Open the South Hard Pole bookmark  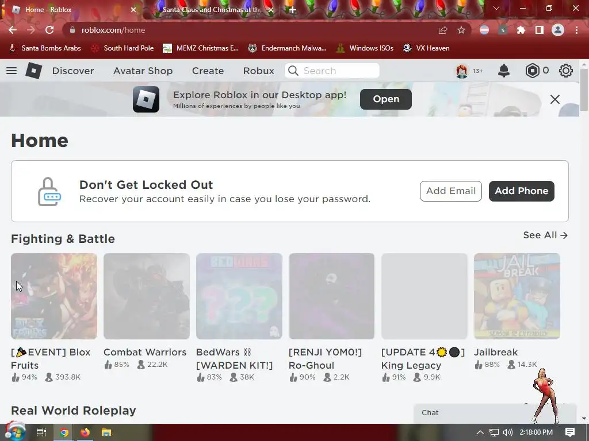click(123, 48)
